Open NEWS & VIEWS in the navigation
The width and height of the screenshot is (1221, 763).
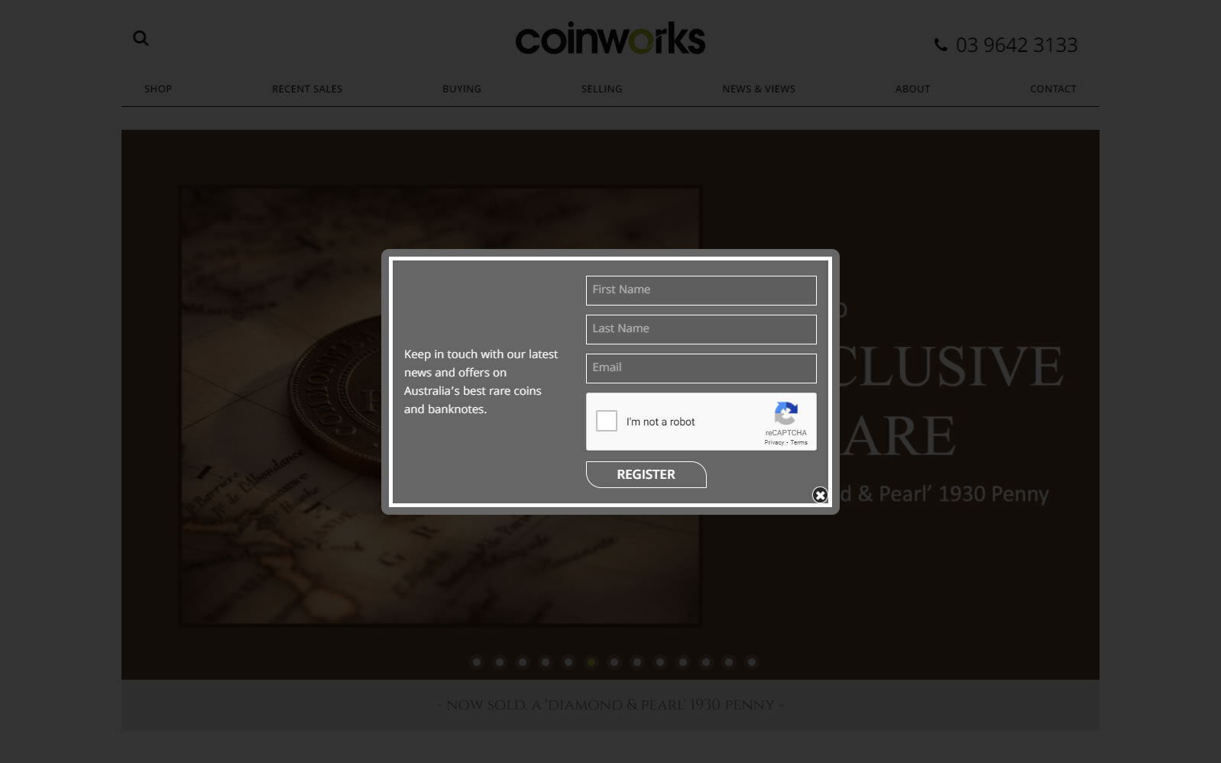pyautogui.click(x=759, y=89)
